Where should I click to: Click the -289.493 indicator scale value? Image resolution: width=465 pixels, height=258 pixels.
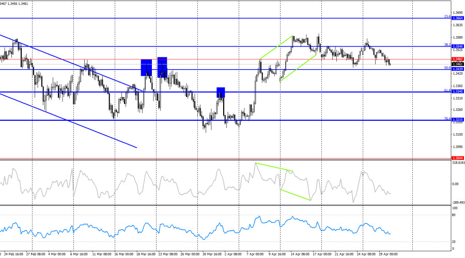pyautogui.click(x=458, y=203)
